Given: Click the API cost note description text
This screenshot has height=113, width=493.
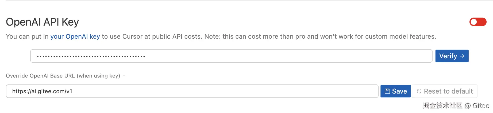Looking at the screenshot, I should click(267, 37).
